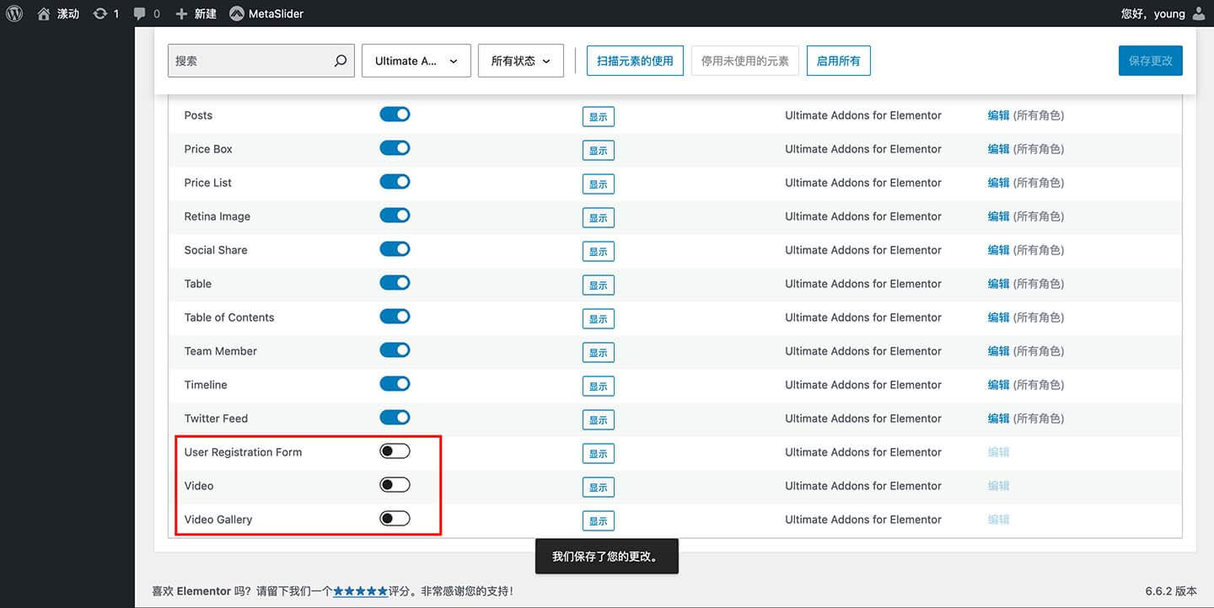This screenshot has width=1214, height=608.
Task: Click 显示 in the Table row
Action: point(599,285)
